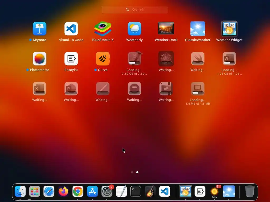270x202 pixels.
Task: Click the "Weather Dock" label
Action: (166, 40)
